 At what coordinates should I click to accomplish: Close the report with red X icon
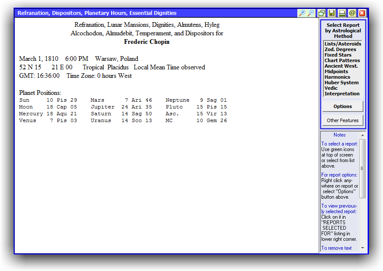(362, 13)
